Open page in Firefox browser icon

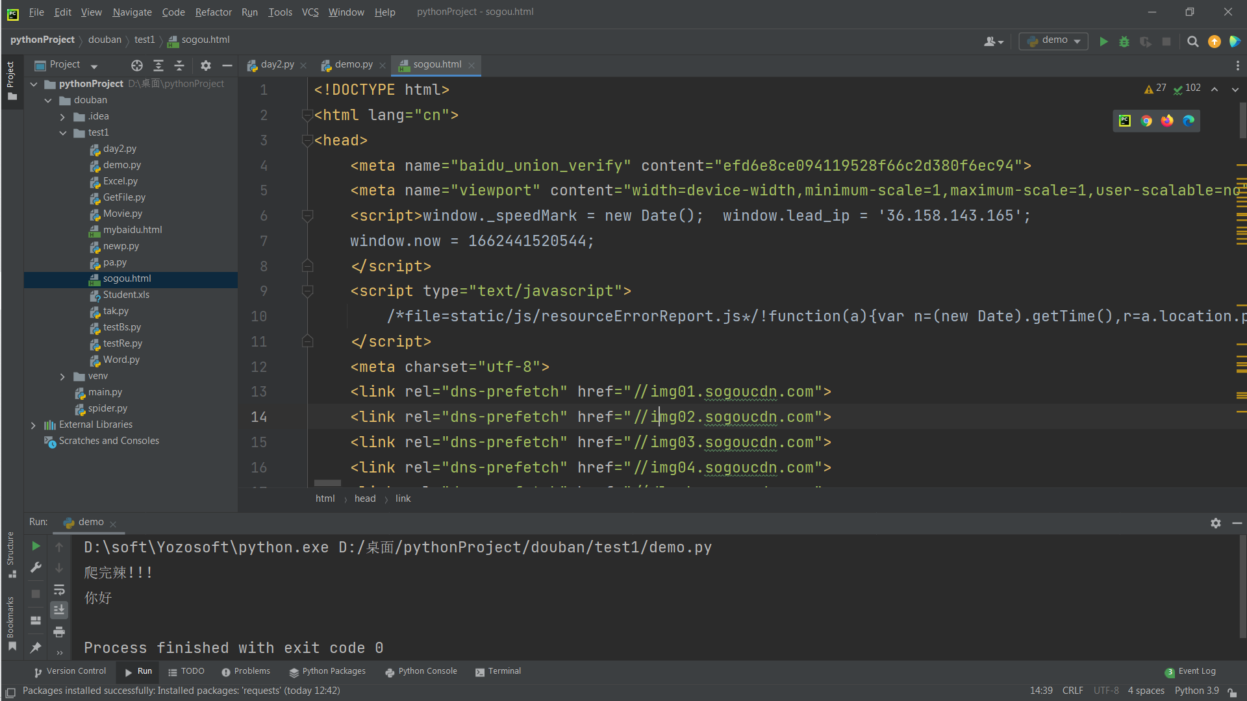click(x=1167, y=121)
